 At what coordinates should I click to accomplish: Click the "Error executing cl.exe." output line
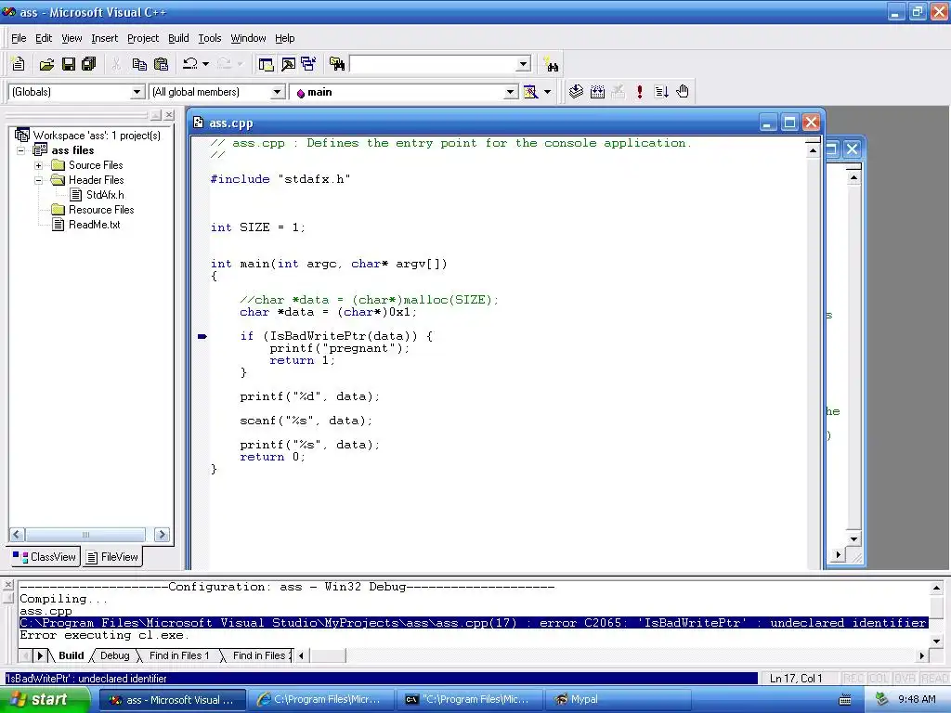104,635
